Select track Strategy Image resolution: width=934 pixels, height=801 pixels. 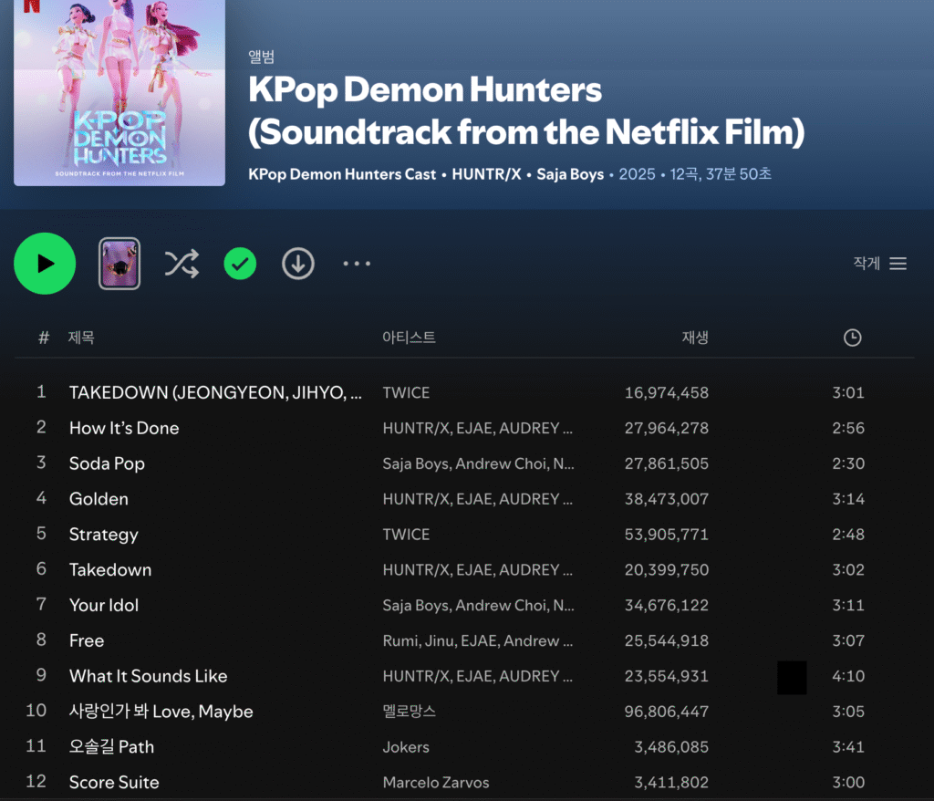[x=103, y=534]
